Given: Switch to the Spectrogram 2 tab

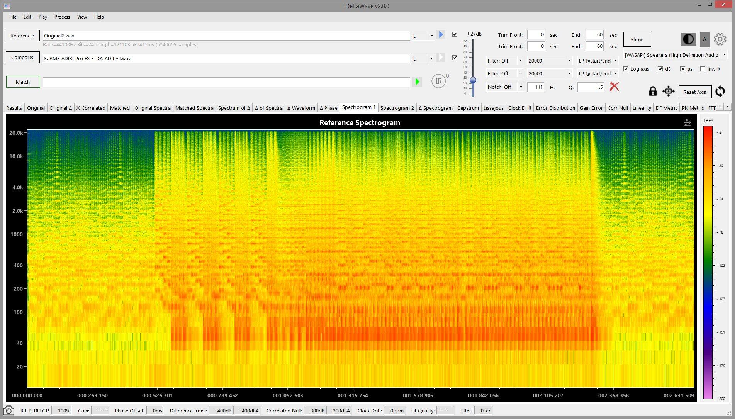Looking at the screenshot, I should click(397, 108).
